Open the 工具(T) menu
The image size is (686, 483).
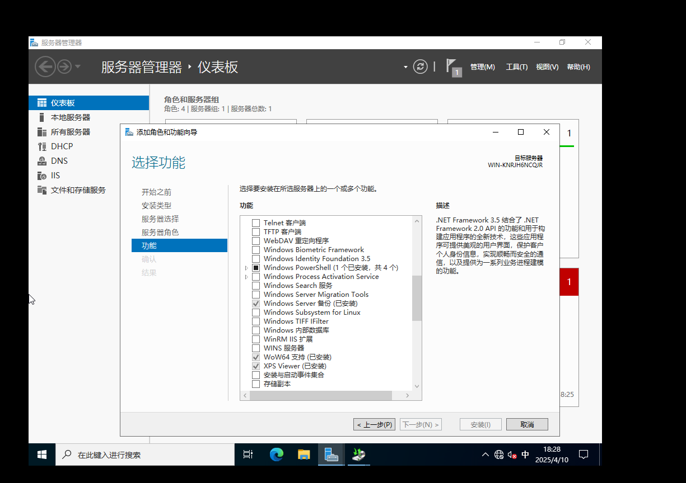click(517, 67)
